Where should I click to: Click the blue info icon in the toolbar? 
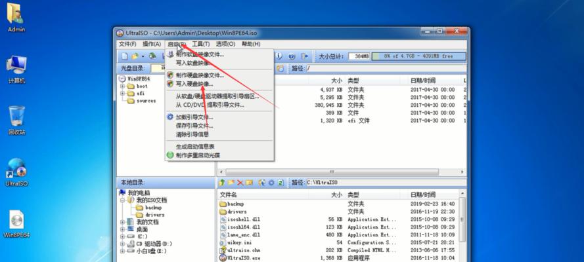pyautogui.click(x=279, y=56)
